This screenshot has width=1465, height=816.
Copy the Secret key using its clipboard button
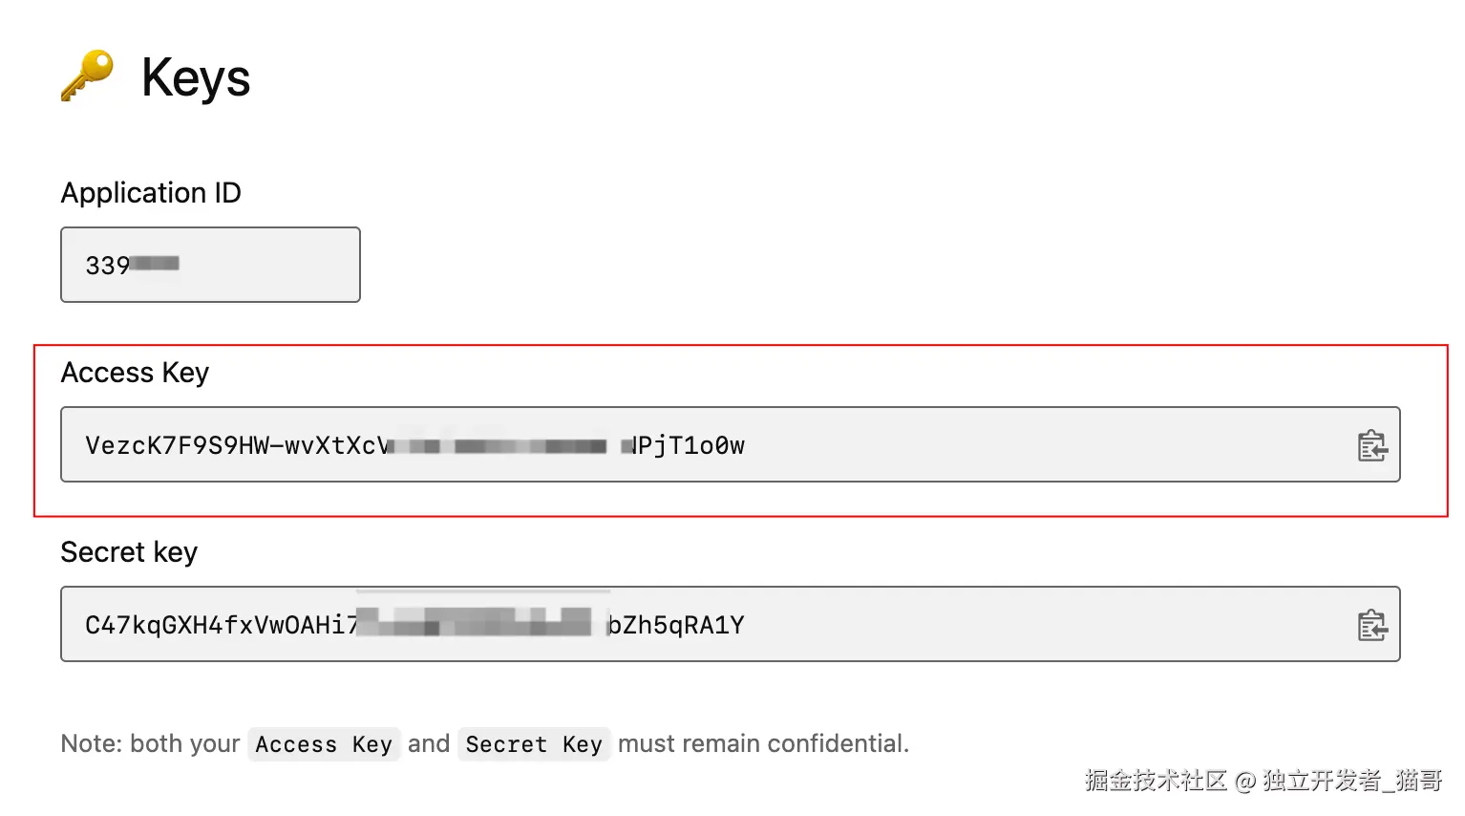pos(1372,624)
